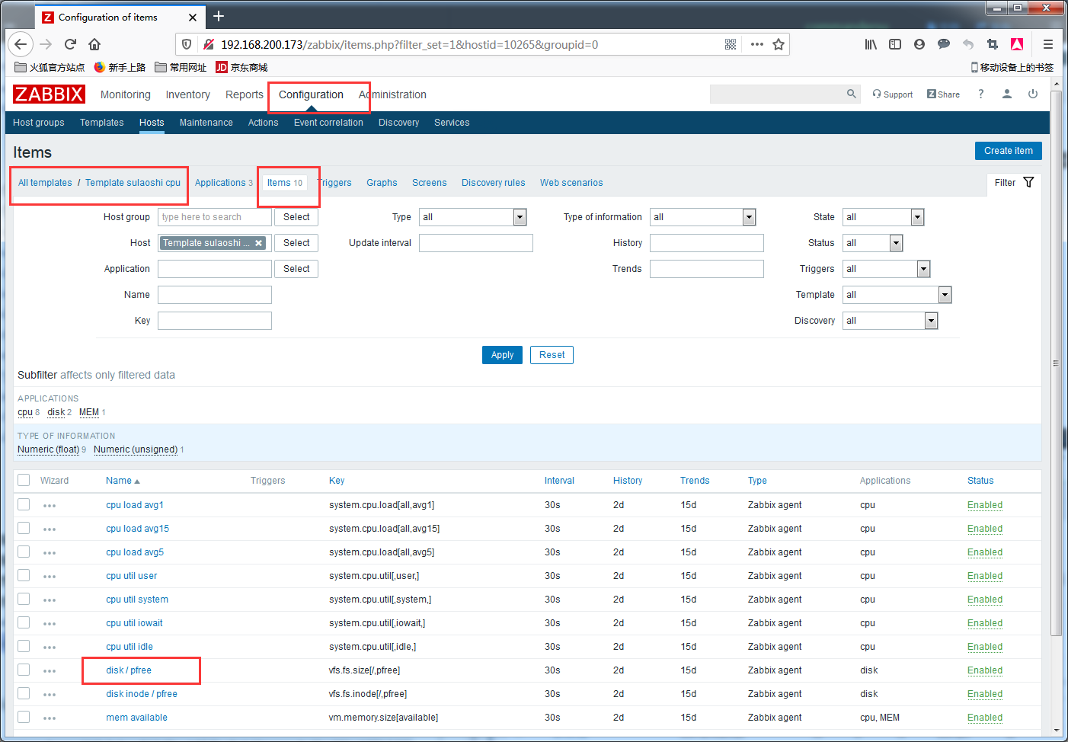Image resolution: width=1068 pixels, height=742 pixels.
Task: Show the sidebar via the sidebar icon
Action: [895, 44]
